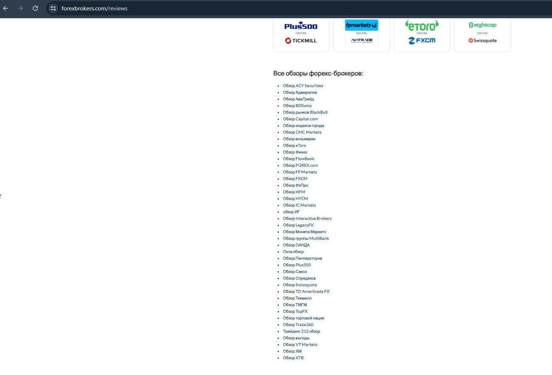Screen dimensions: 552x375
Task: Click the address bar URL forexbrokers.com/reviews
Action: [94, 8]
